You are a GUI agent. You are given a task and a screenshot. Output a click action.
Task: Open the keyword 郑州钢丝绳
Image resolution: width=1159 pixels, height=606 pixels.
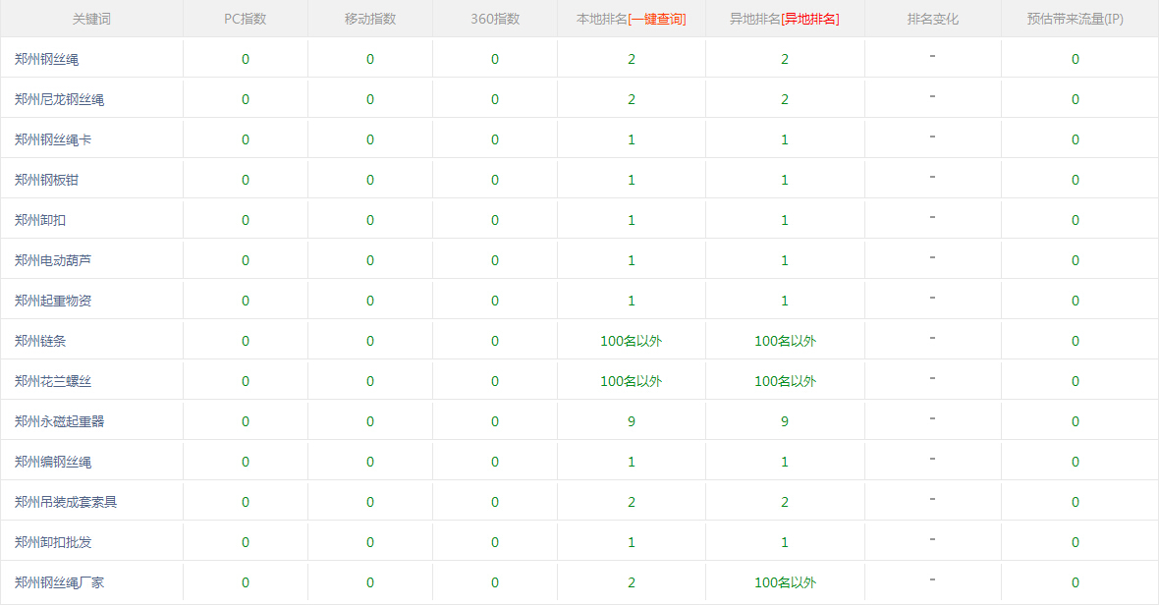pos(46,59)
